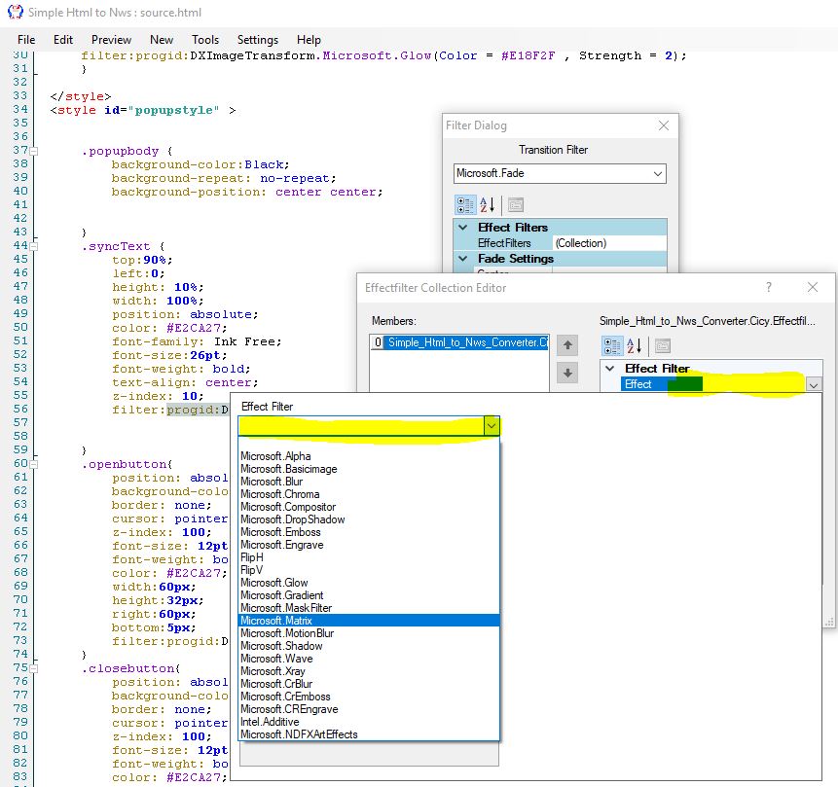Choose Microsoft.Glow from the effect list
The height and width of the screenshot is (787, 838).
coord(274,583)
